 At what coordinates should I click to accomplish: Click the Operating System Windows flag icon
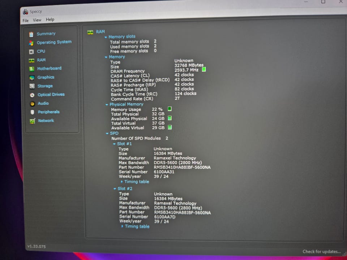click(31, 43)
